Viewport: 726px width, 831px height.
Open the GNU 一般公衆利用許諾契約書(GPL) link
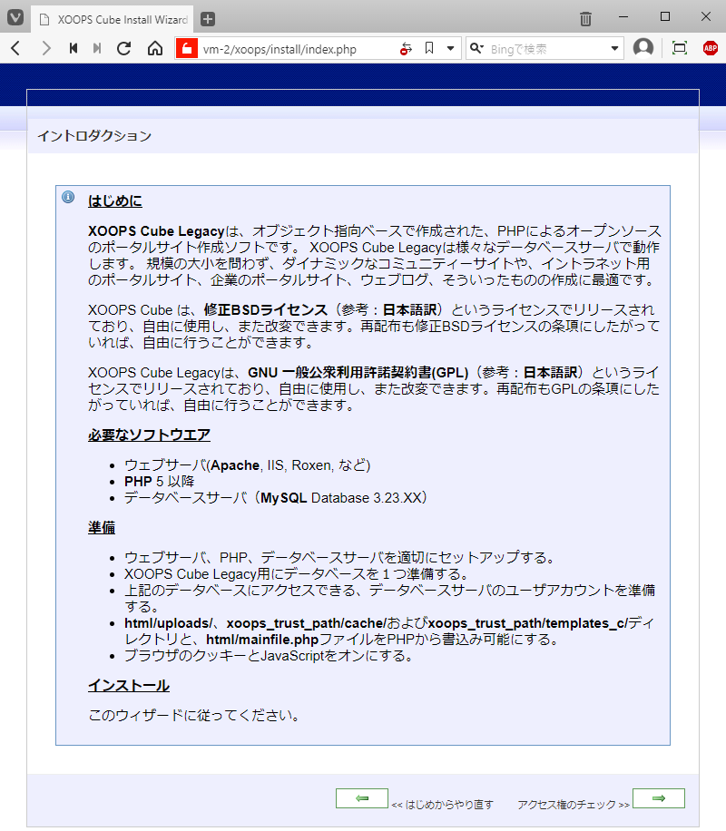[358, 373]
